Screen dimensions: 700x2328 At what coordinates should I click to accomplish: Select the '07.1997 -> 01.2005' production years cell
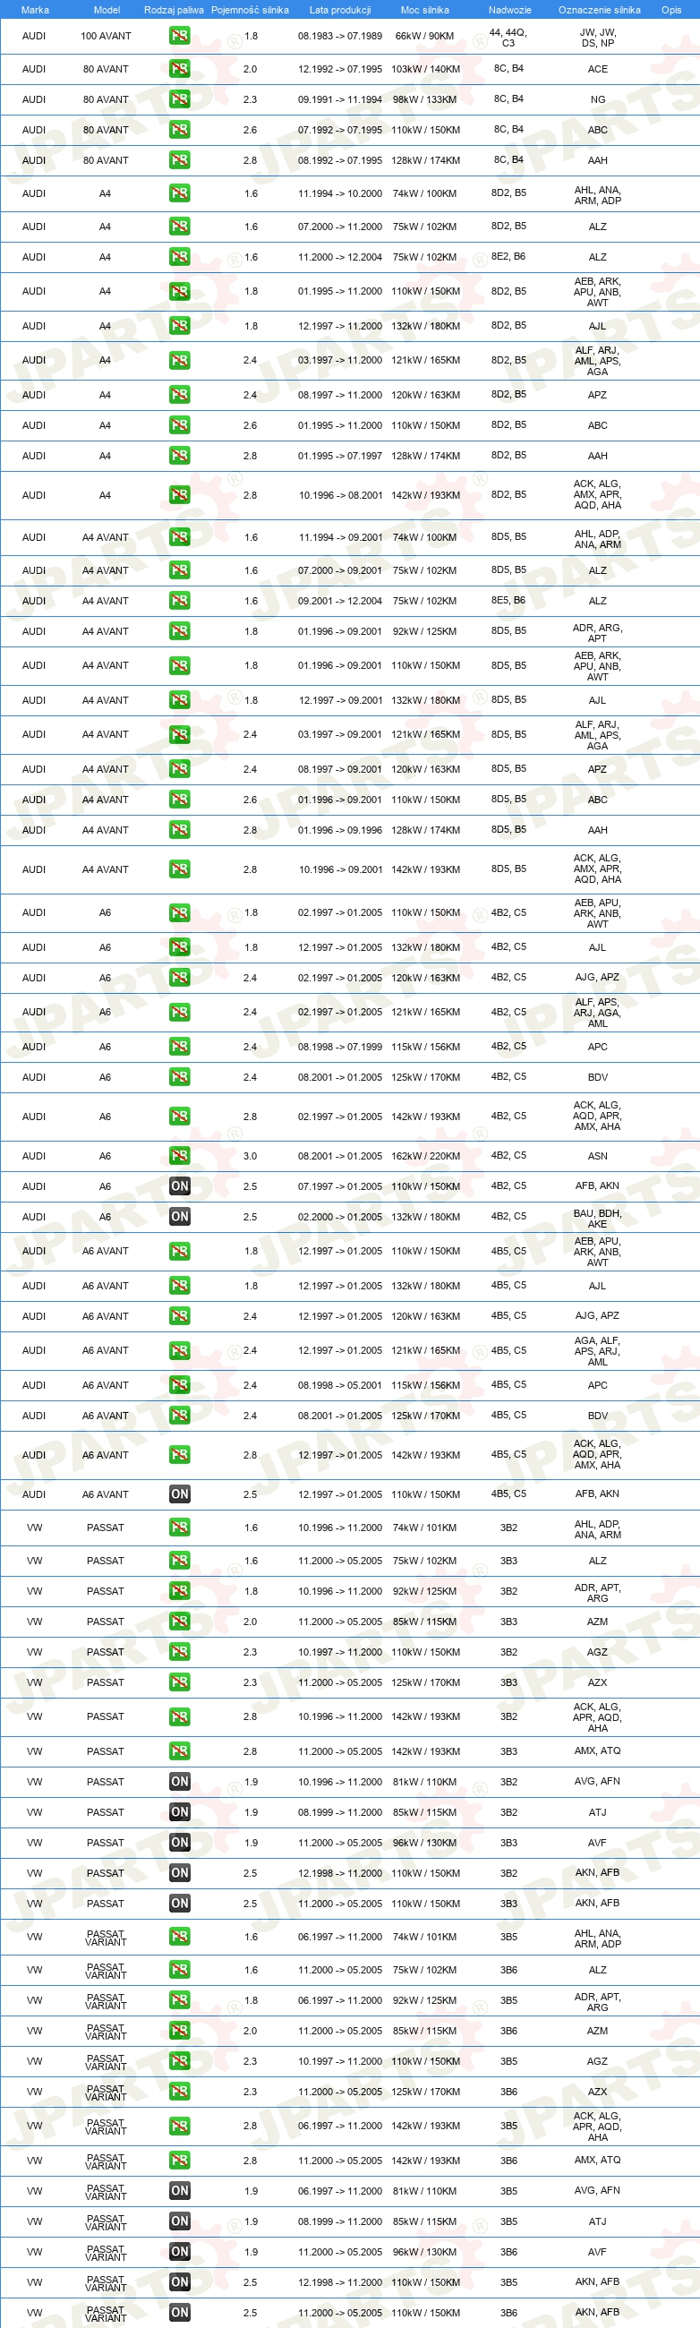pos(339,1186)
